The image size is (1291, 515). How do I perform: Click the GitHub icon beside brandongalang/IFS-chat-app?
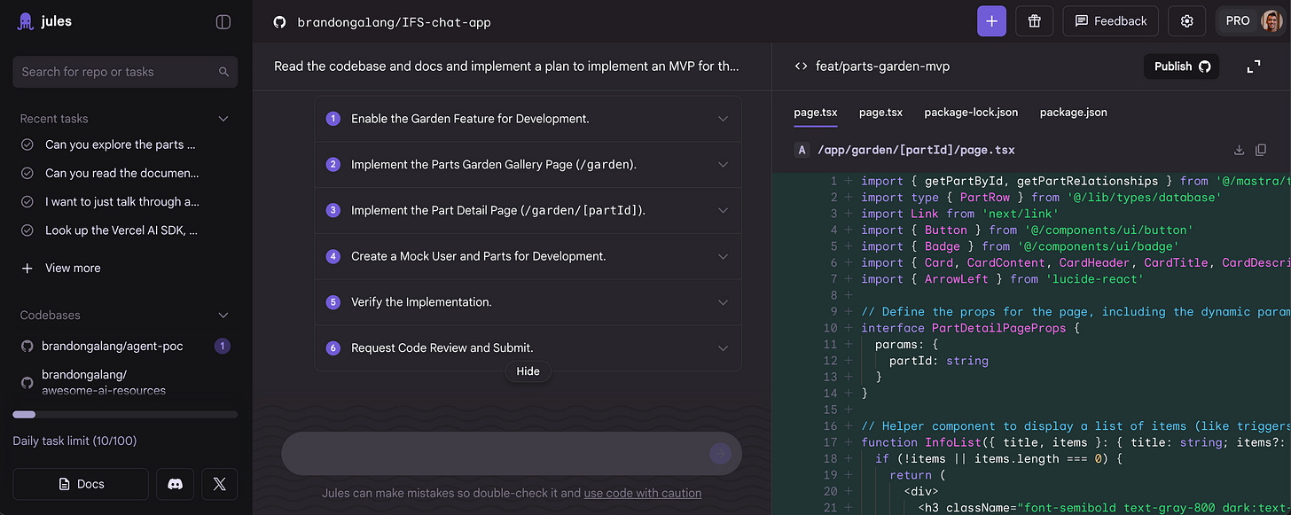[280, 22]
